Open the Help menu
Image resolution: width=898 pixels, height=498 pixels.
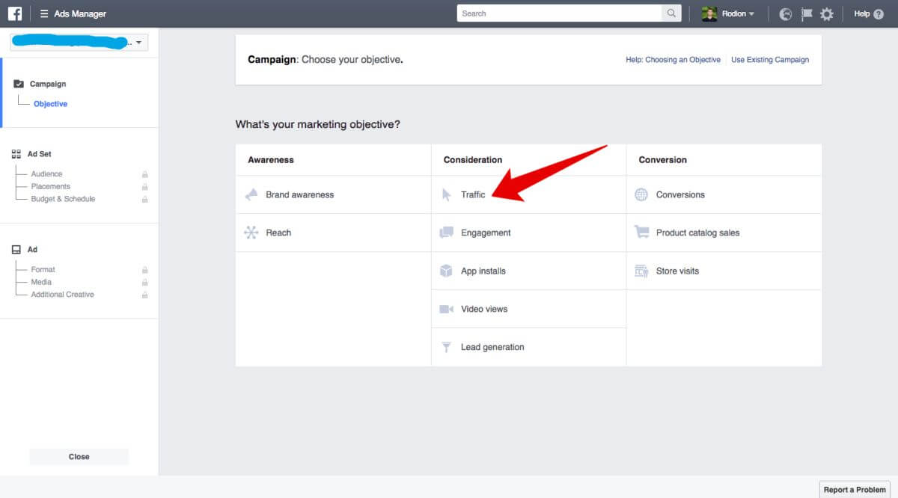coord(868,13)
